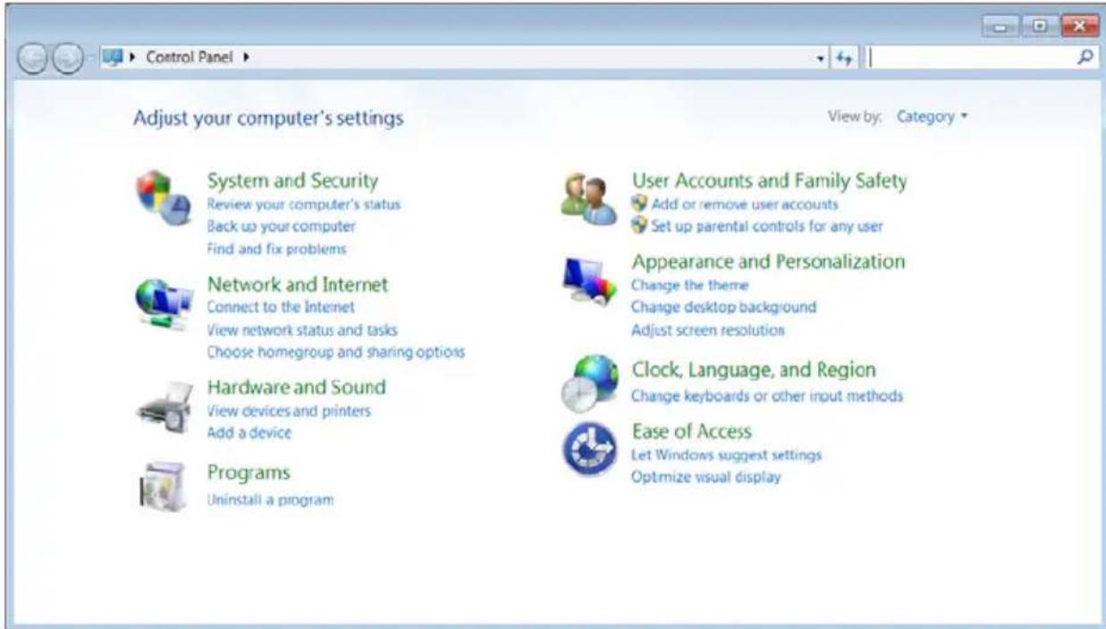Open the Programs box icon
Image resolution: width=1106 pixels, height=629 pixels.
[x=163, y=489]
